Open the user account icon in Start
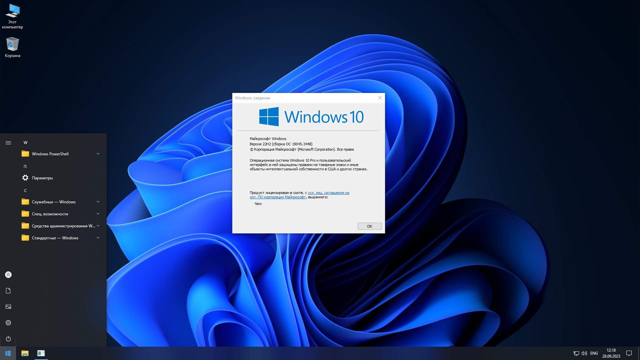This screenshot has height=360, width=640. [8, 275]
